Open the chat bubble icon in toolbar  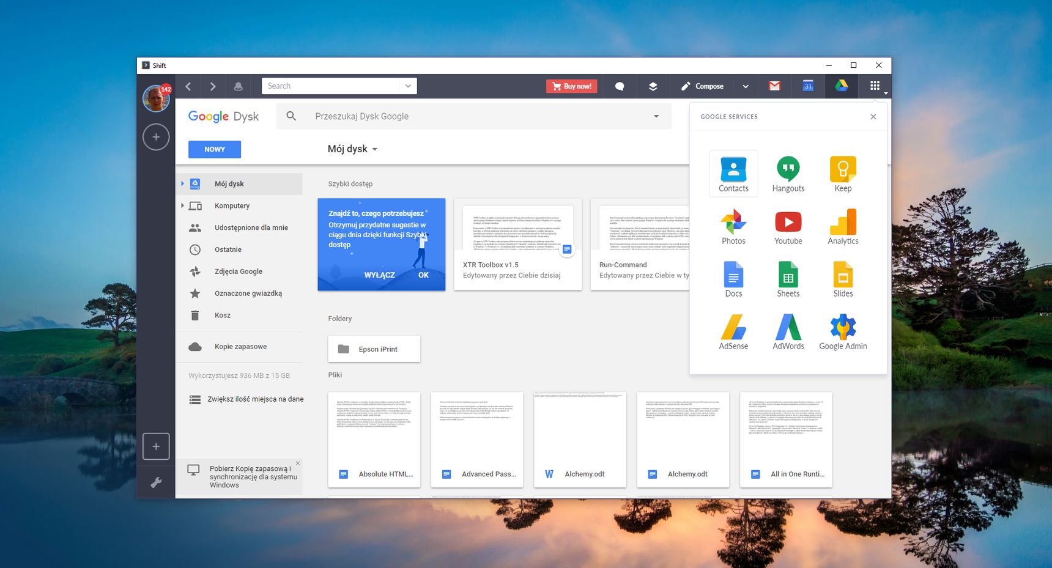click(x=620, y=86)
